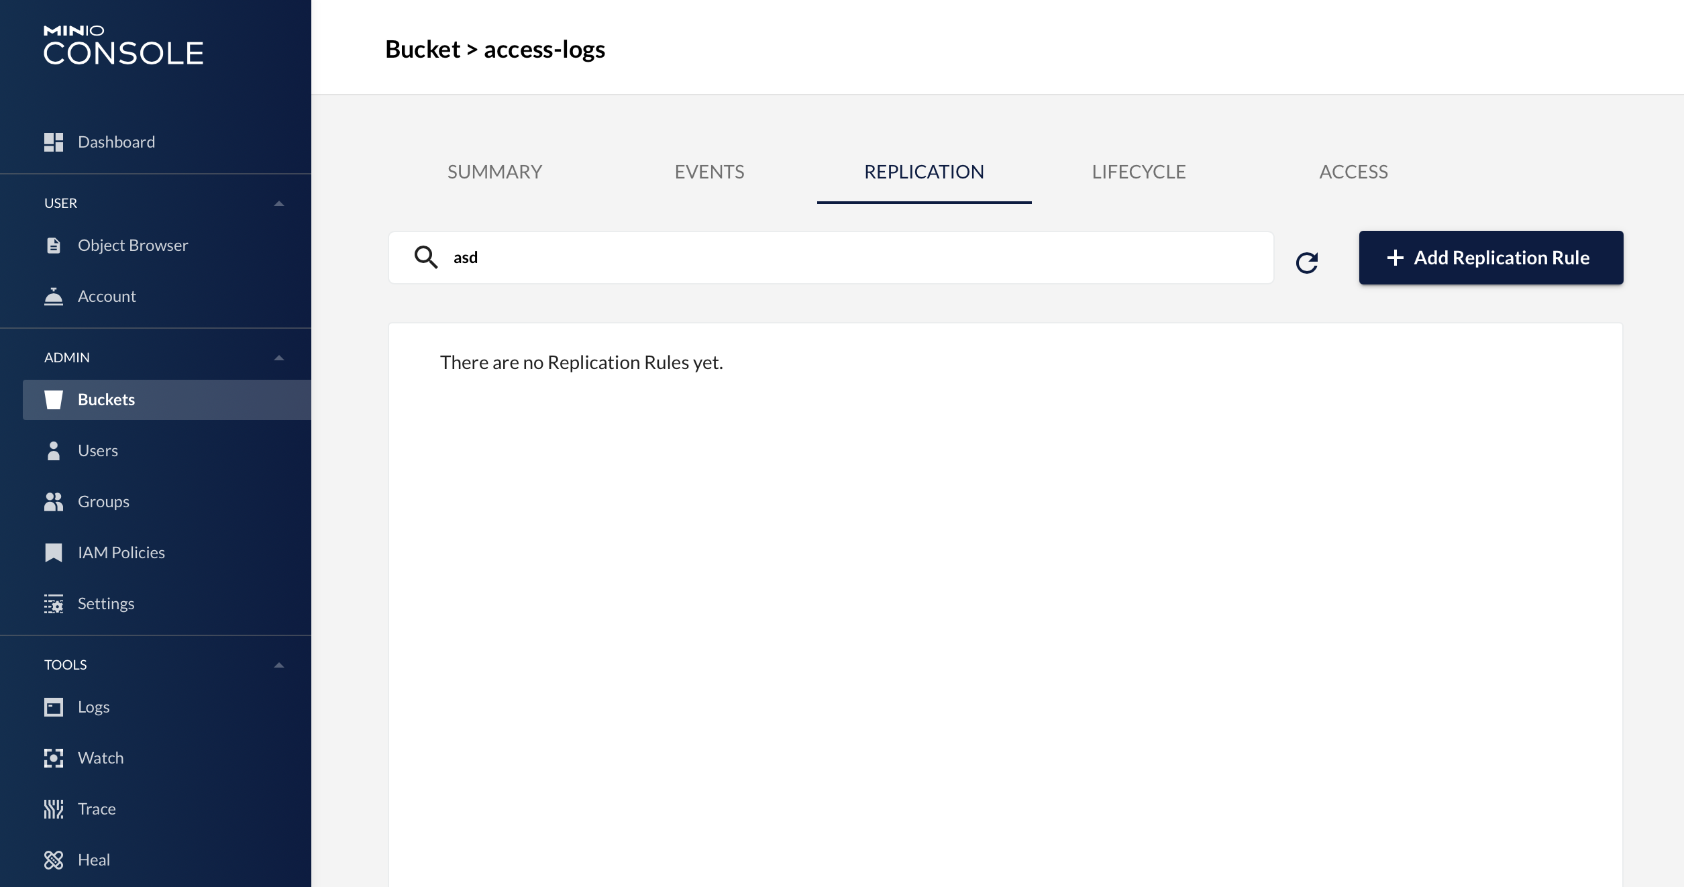This screenshot has height=887, width=1684.
Task: Click the Settings gear-list icon
Action: click(54, 604)
